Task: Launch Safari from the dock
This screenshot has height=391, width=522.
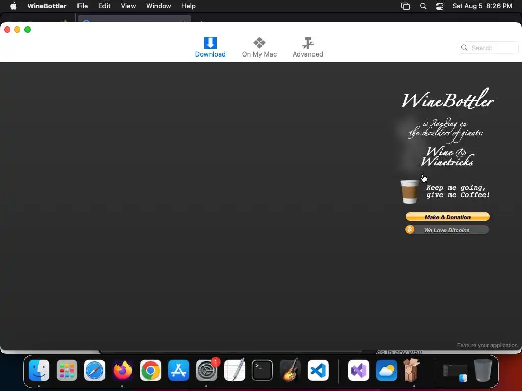Action: click(94, 371)
